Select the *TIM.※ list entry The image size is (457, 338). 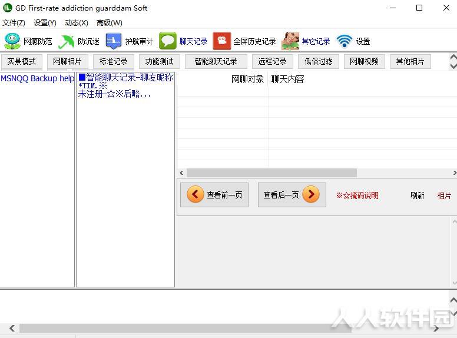click(x=92, y=85)
